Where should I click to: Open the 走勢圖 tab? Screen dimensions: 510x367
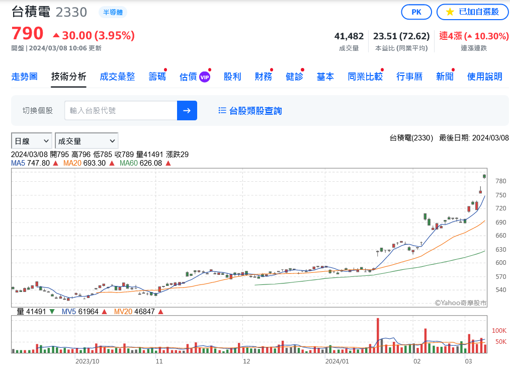coord(25,77)
